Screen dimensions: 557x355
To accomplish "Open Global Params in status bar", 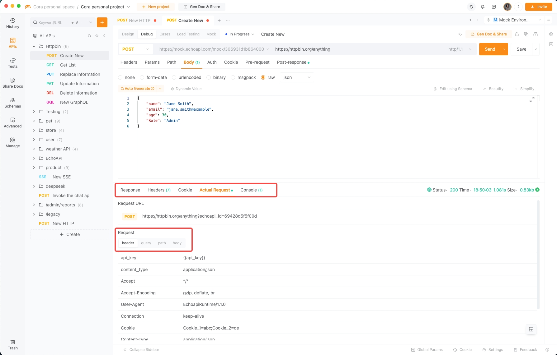I will click(427, 350).
